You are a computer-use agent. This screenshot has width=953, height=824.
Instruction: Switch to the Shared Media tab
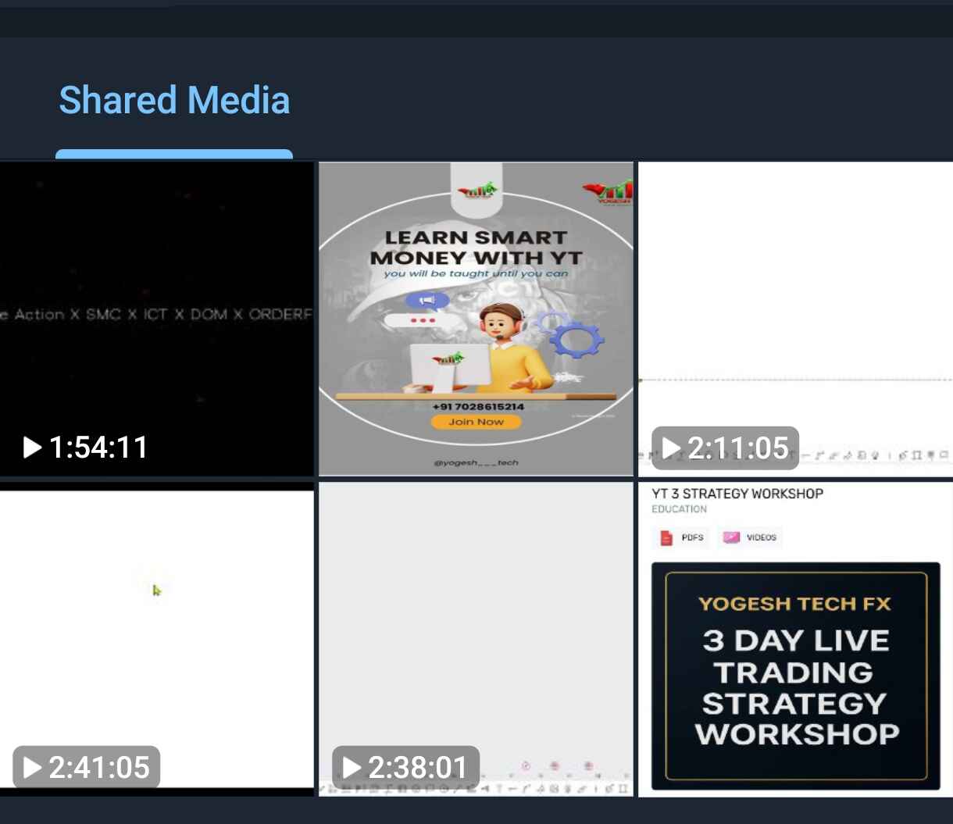pyautogui.click(x=173, y=100)
